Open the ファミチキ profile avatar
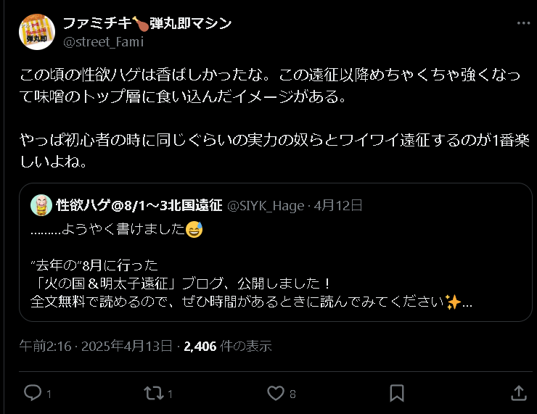The image size is (537, 414). click(x=36, y=32)
